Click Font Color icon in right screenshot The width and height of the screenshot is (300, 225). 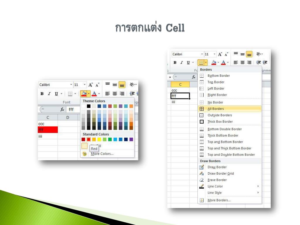223,62
